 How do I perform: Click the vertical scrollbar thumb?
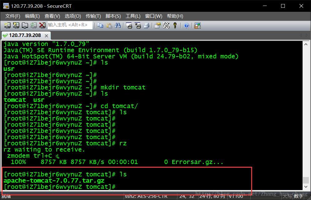[306, 180]
